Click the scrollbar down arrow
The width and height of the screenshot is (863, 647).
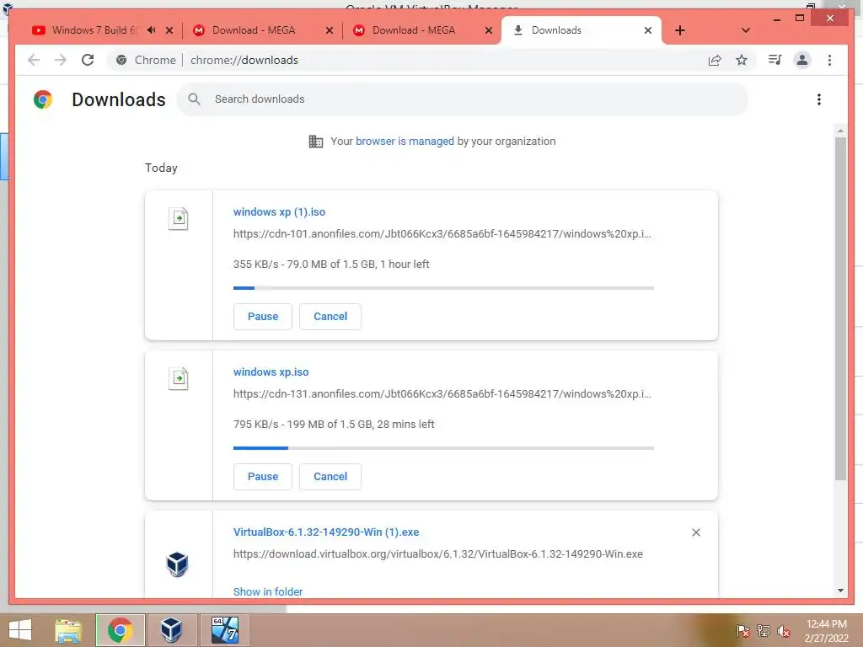tap(840, 591)
